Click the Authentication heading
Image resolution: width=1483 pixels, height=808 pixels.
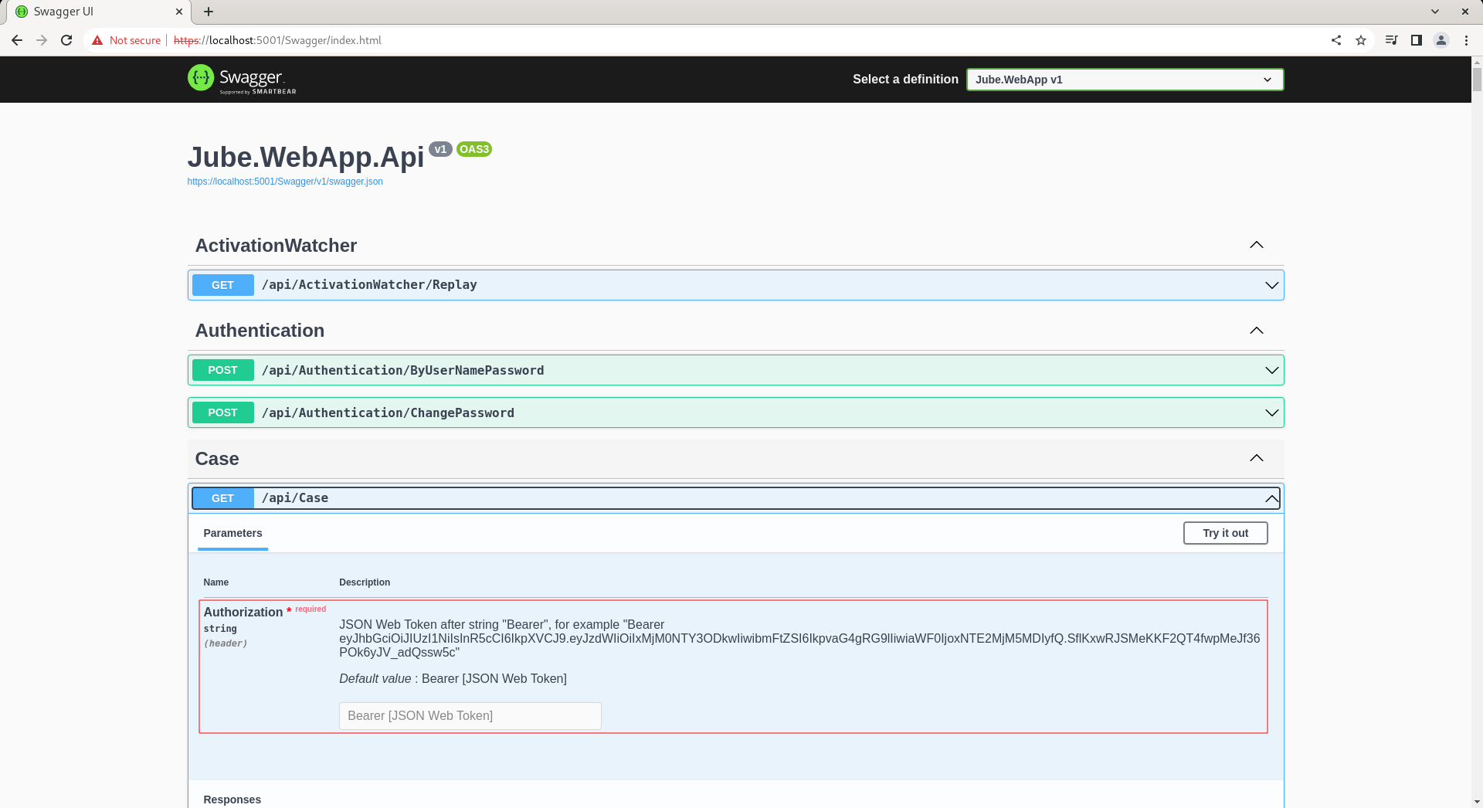click(x=260, y=331)
